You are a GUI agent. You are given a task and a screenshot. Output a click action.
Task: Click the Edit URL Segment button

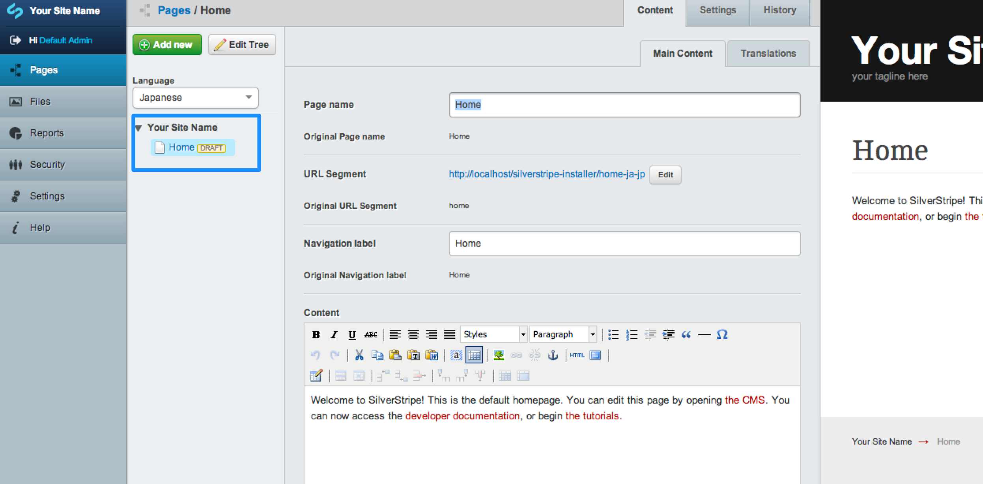pyautogui.click(x=665, y=174)
